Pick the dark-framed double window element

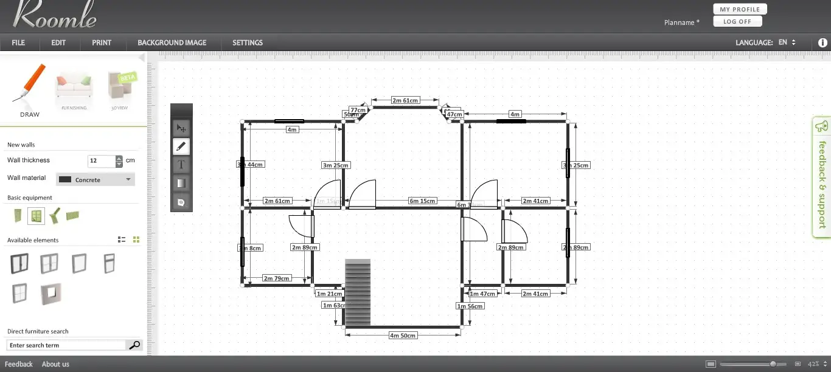pyautogui.click(x=19, y=264)
